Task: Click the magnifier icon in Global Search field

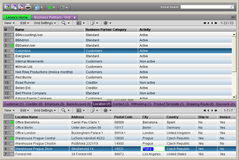Action: point(232,7)
